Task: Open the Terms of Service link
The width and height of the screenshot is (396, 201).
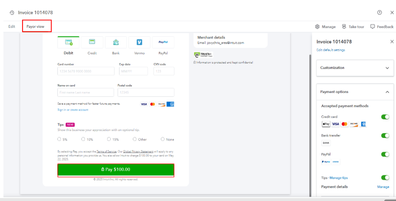Action: coord(106,152)
